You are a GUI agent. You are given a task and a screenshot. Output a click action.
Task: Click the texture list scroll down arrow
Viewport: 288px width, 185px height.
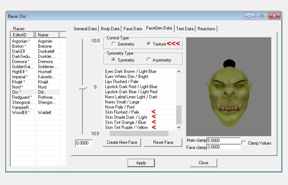click(x=179, y=127)
